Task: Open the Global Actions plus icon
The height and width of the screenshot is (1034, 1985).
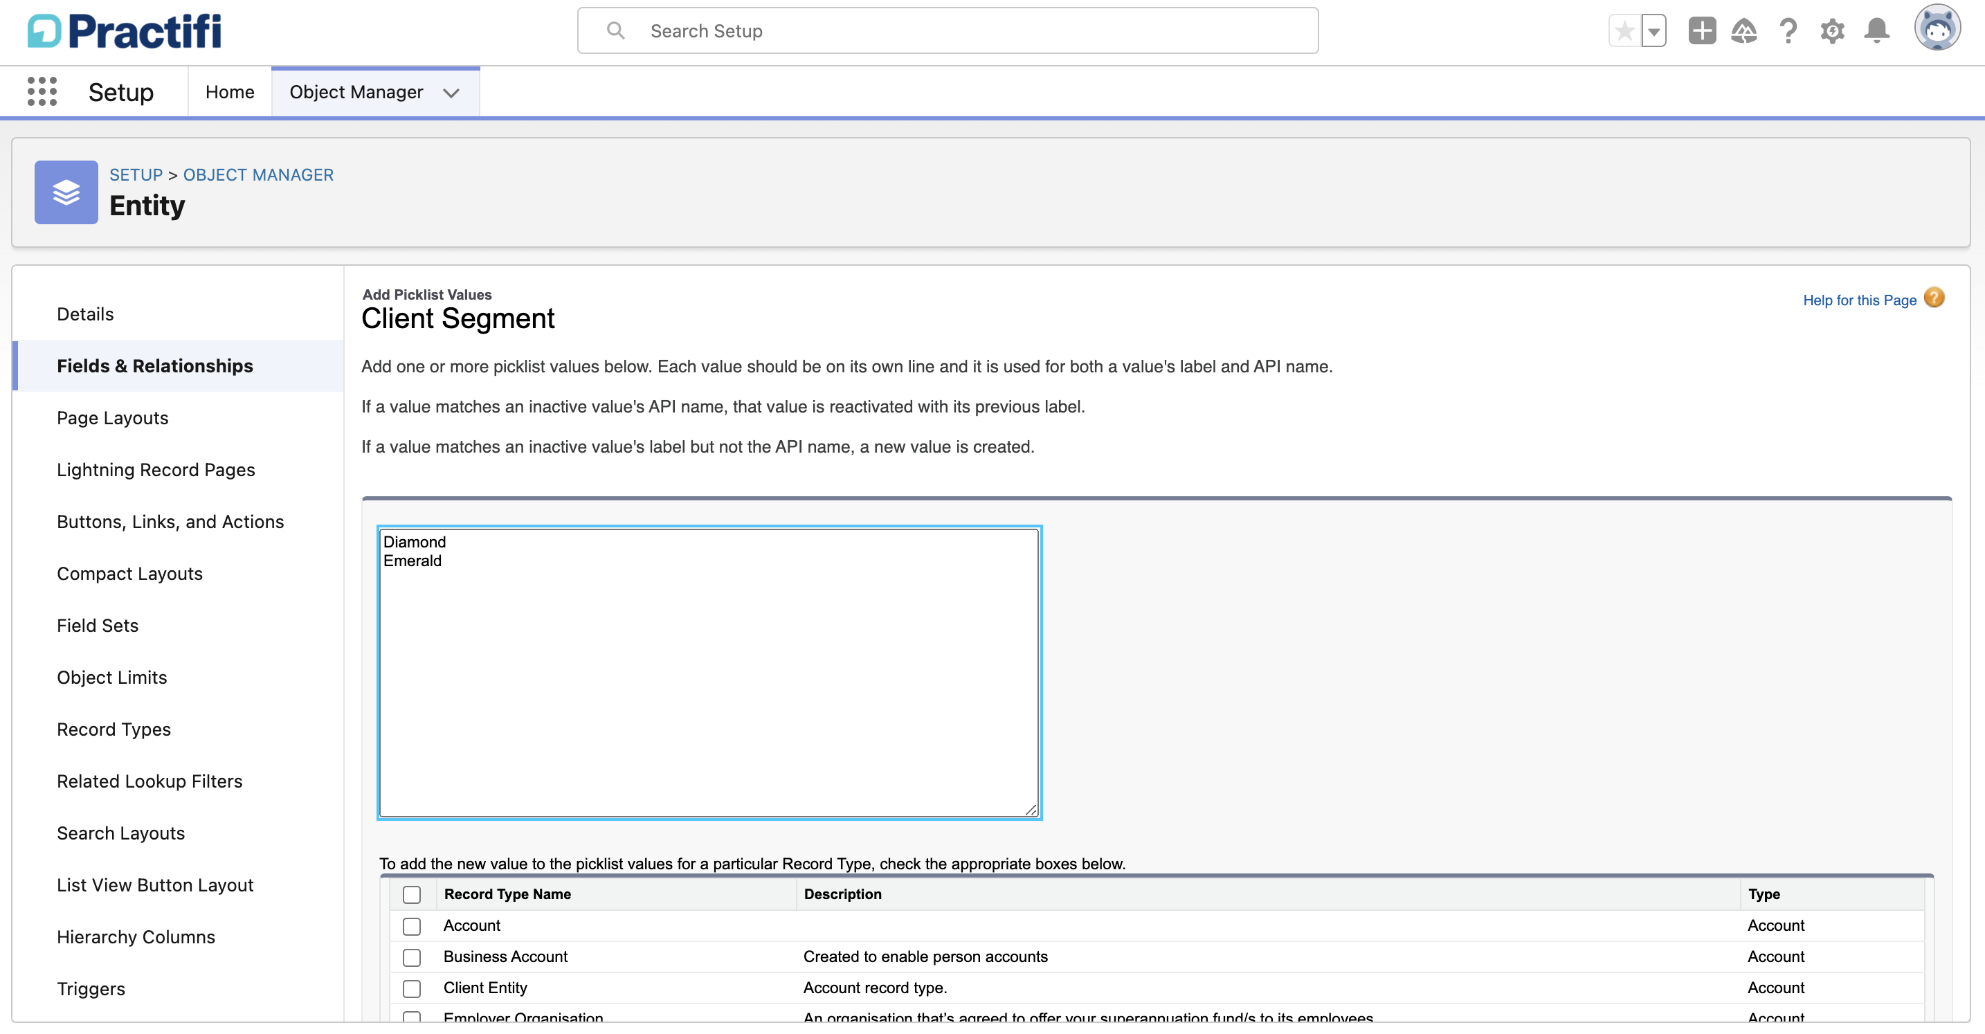Action: click(x=1702, y=31)
